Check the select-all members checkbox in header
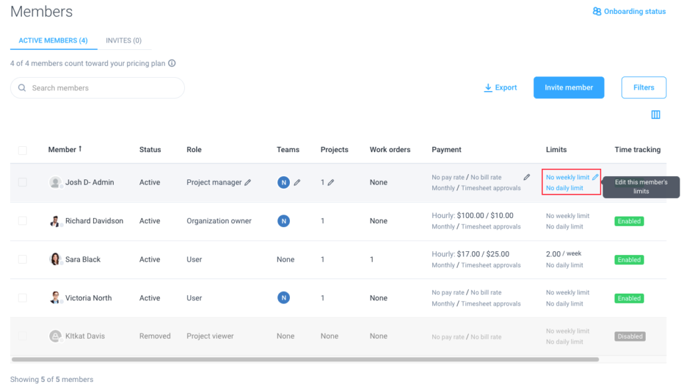The width and height of the screenshot is (681, 390). click(23, 150)
